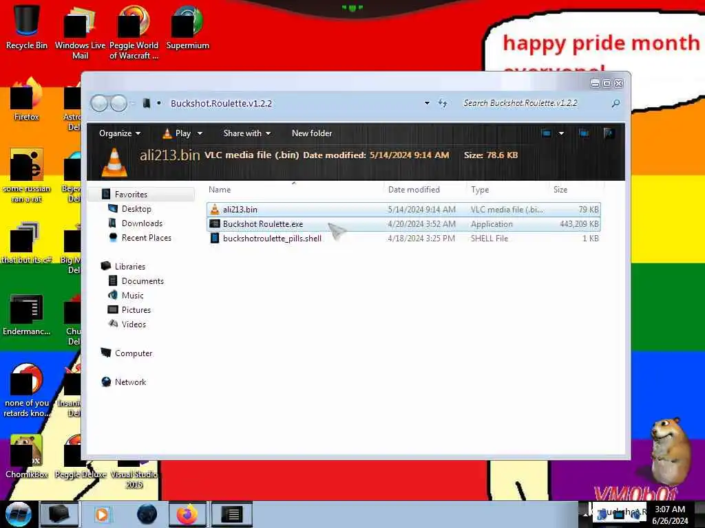
Task: Click the New folder button
Action: (x=312, y=133)
